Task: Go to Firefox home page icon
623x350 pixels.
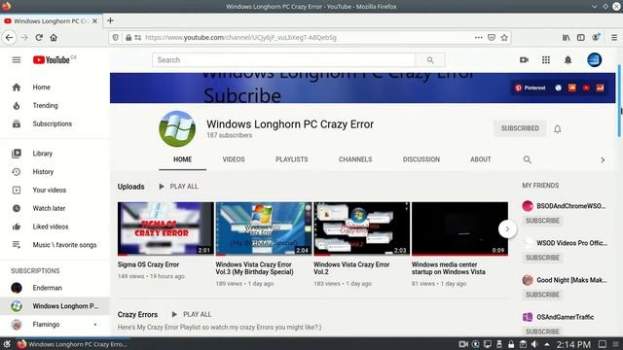Action: pyautogui.click(x=54, y=38)
